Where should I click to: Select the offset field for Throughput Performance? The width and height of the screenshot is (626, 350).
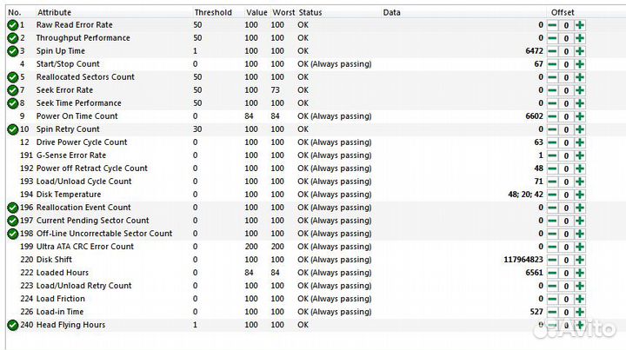(566, 38)
